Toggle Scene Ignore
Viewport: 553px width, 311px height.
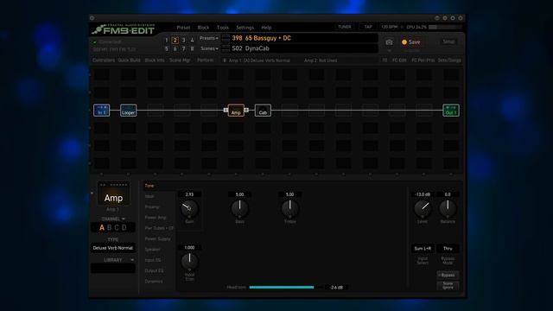point(448,286)
